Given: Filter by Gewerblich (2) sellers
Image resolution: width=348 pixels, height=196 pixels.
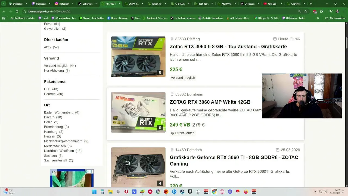Looking at the screenshot, I should click(55, 29).
